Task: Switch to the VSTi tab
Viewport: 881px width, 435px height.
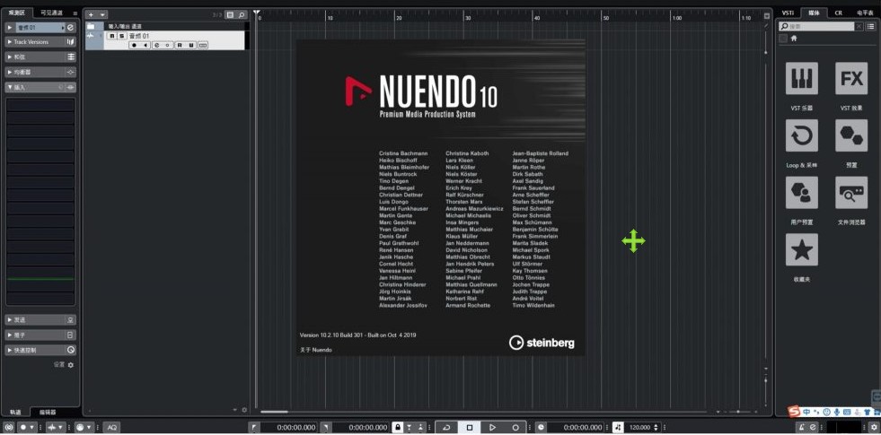Action: tap(788, 13)
